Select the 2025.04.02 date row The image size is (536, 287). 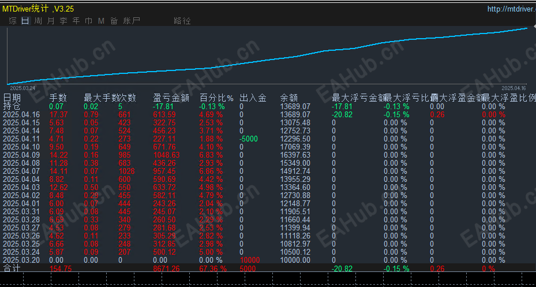click(21, 195)
